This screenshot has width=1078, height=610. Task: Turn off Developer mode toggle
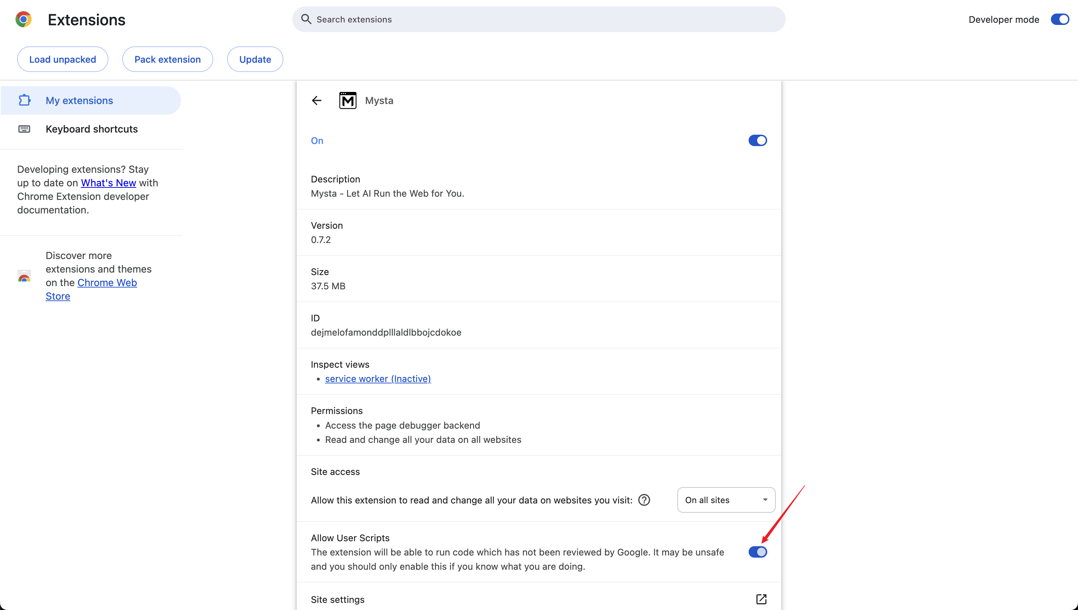(1059, 19)
